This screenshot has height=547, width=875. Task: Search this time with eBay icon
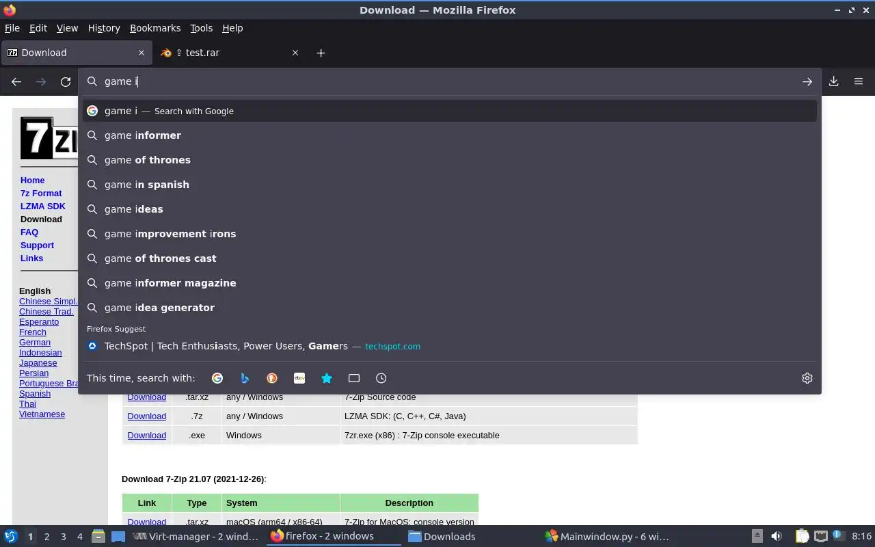pyautogui.click(x=299, y=378)
